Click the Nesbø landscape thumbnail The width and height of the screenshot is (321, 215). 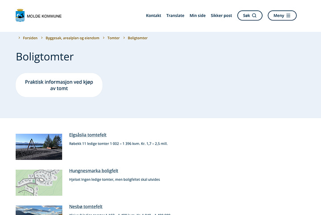pyautogui.click(x=39, y=210)
